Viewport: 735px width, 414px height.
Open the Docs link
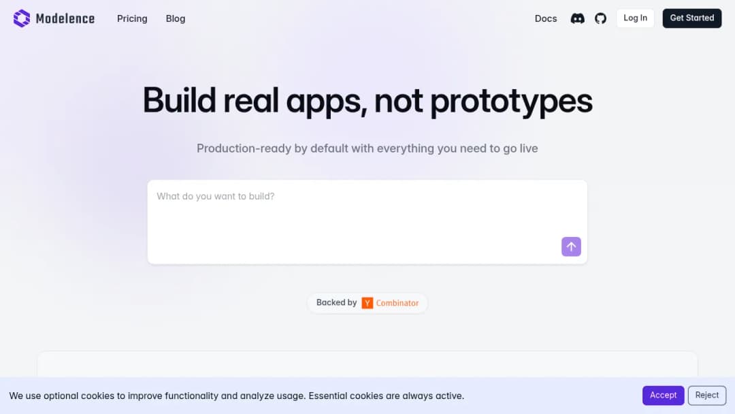pos(546,18)
